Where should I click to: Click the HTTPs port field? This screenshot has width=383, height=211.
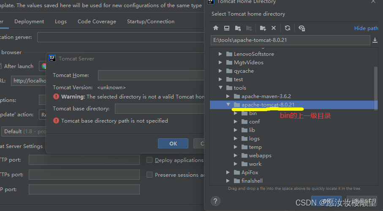point(84,175)
